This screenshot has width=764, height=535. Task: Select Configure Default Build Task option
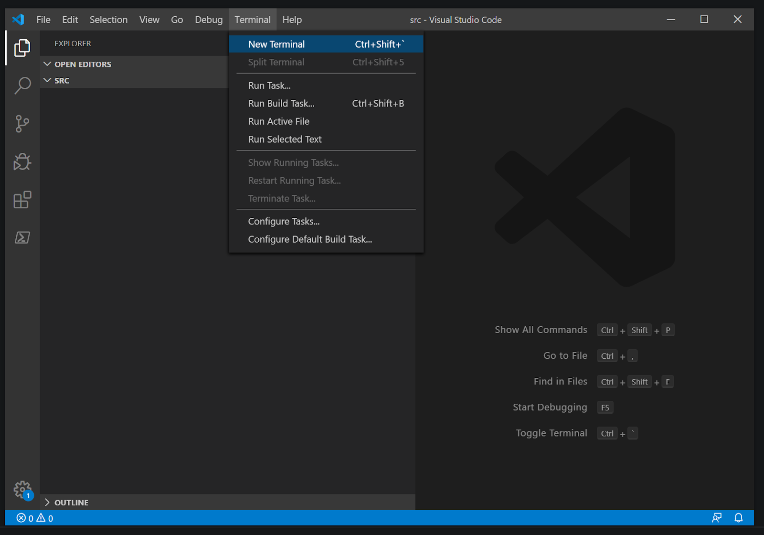click(x=310, y=239)
